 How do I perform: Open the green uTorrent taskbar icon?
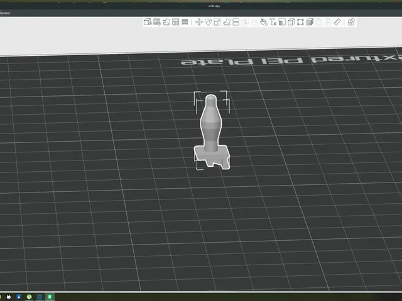pos(29,297)
